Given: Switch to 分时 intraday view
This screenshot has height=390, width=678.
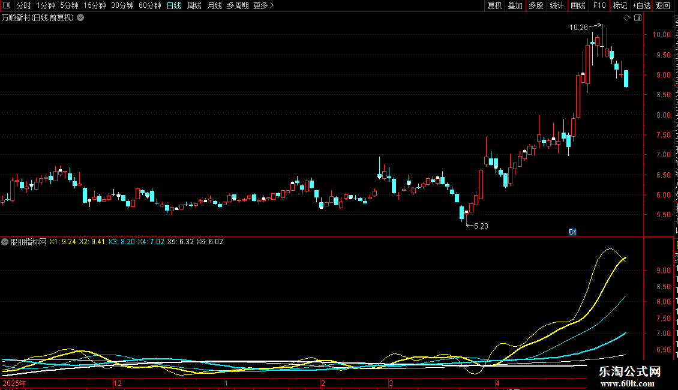Looking at the screenshot, I should click(x=24, y=5).
